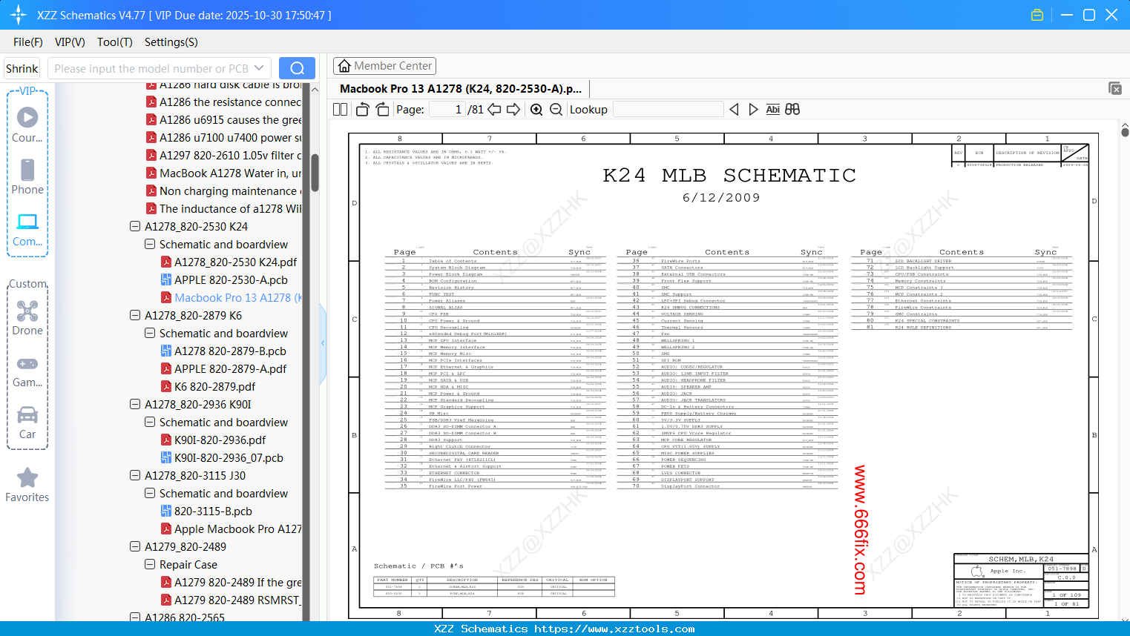Select the Macbook Pro 13 A1278 document tab

[460, 89]
